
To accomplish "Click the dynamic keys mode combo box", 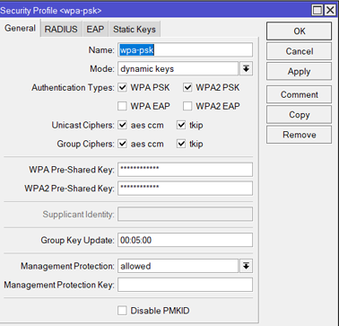I will [178, 69].
